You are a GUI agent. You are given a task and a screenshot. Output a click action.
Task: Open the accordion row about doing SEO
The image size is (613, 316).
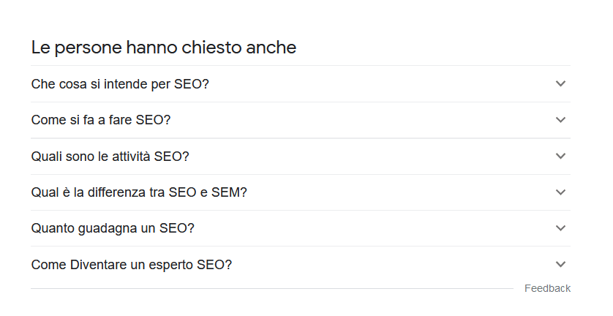[x=301, y=120]
